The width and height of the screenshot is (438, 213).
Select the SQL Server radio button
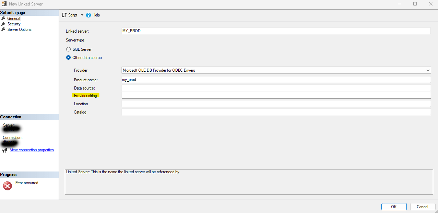click(x=68, y=49)
